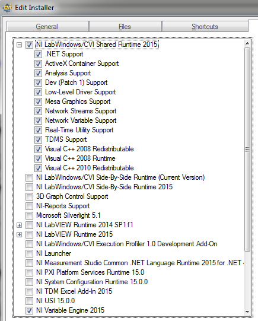Disable Low-Level Driver Support checkbox
This screenshot has width=258, height=321.
[x=39, y=92]
